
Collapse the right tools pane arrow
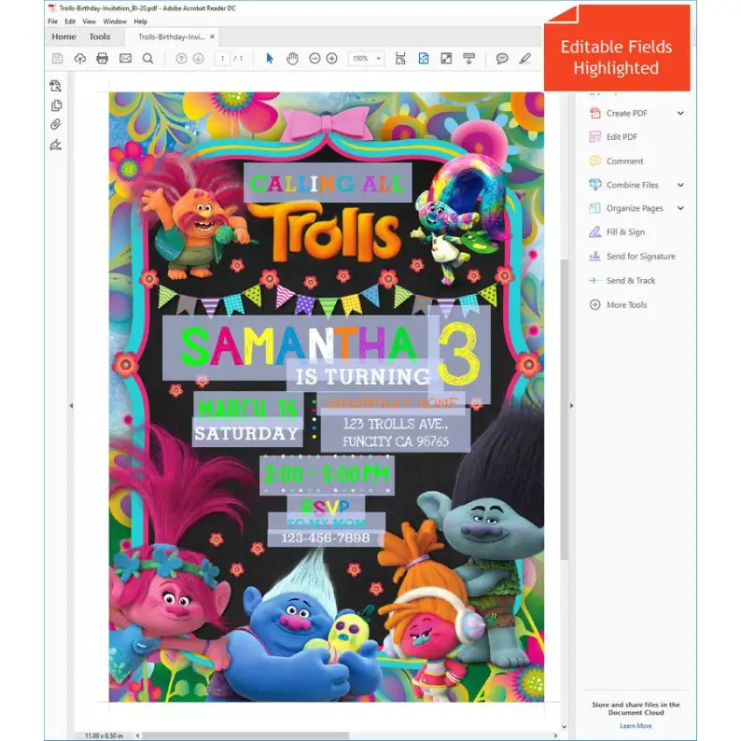[x=571, y=405]
